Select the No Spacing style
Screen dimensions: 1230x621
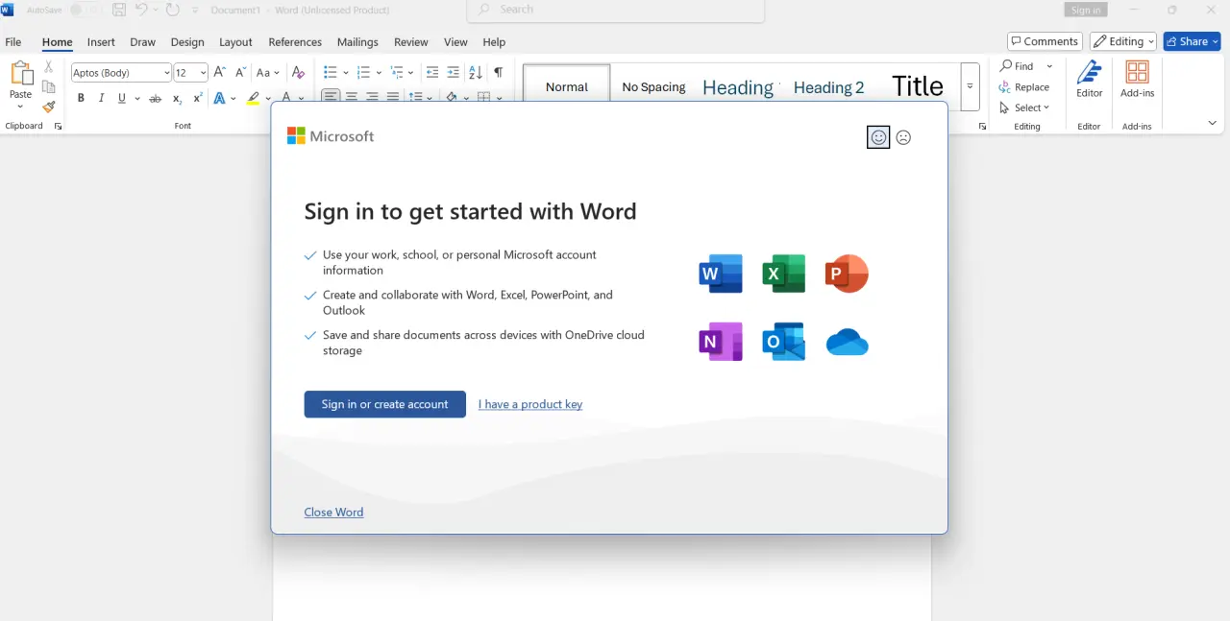coord(653,87)
